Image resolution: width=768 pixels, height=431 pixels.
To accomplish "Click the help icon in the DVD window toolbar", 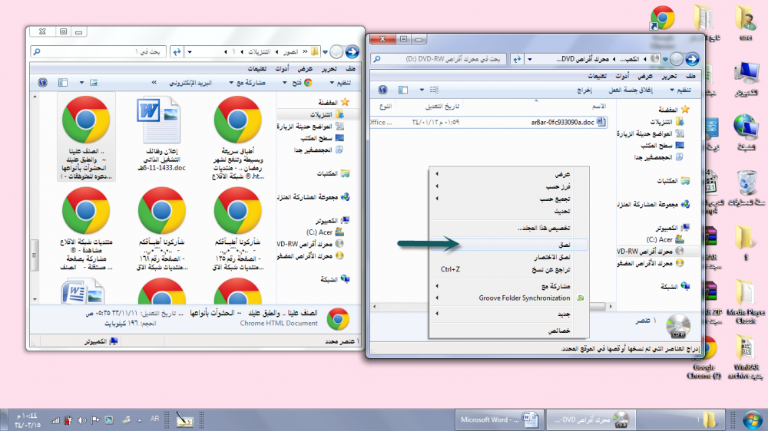I will click(x=382, y=90).
